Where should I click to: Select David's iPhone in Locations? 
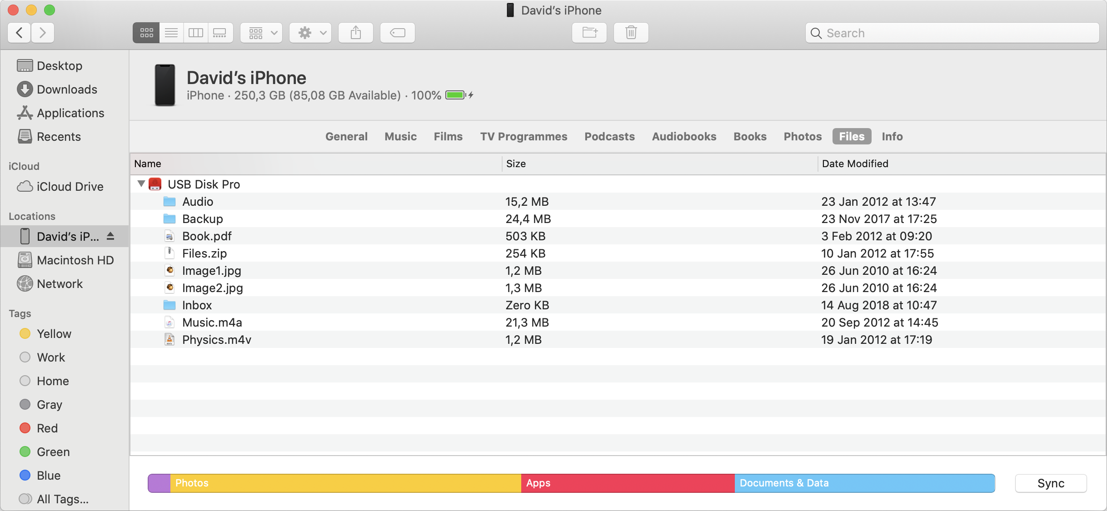point(65,236)
